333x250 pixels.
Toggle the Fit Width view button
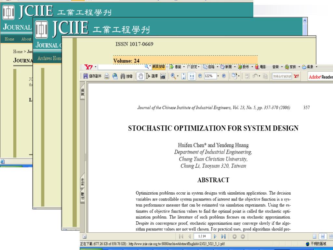click(192, 76)
